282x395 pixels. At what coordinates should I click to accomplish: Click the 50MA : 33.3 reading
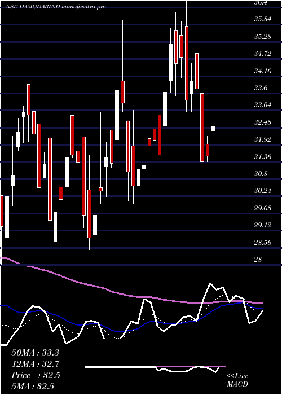(x=35, y=353)
